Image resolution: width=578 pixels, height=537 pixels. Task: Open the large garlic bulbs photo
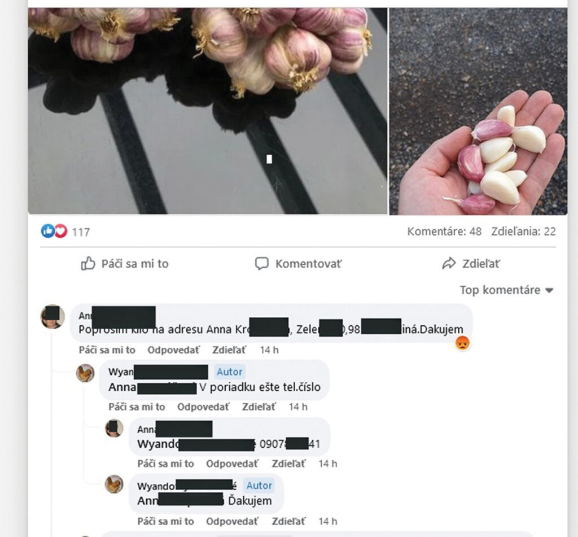(x=208, y=111)
